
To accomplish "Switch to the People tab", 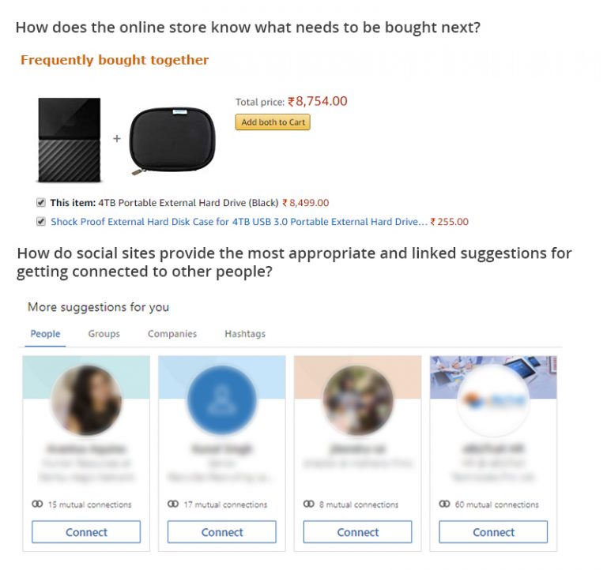I will (45, 334).
